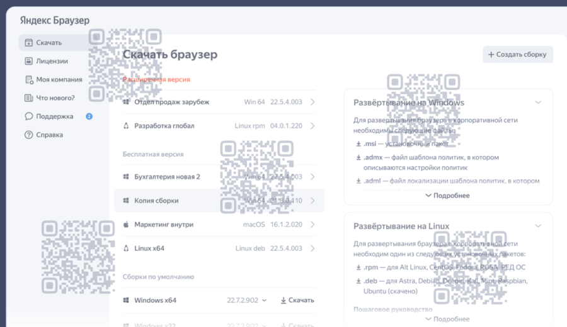Click the Linux rpm label in Разработка глобал row
This screenshot has height=327, width=567.
(249, 126)
